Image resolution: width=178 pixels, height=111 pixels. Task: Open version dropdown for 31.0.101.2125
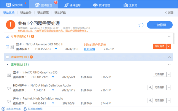pos(53,77)
